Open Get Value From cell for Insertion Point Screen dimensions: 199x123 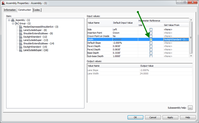coord(176,33)
